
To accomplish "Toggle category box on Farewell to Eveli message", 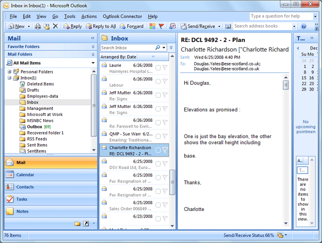I will pyautogui.click(x=158, y=122).
